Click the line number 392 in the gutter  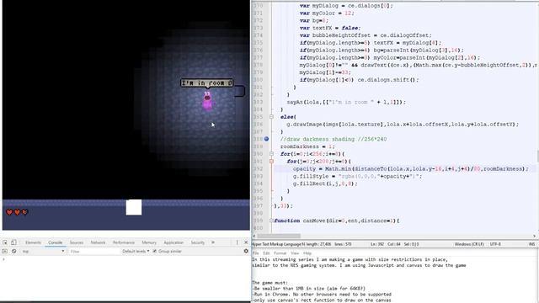(259, 169)
